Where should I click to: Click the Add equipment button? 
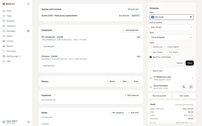[131, 30]
